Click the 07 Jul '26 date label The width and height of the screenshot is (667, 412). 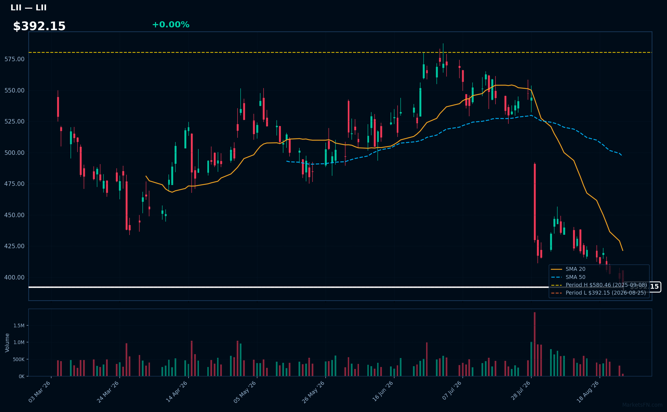(x=452, y=391)
